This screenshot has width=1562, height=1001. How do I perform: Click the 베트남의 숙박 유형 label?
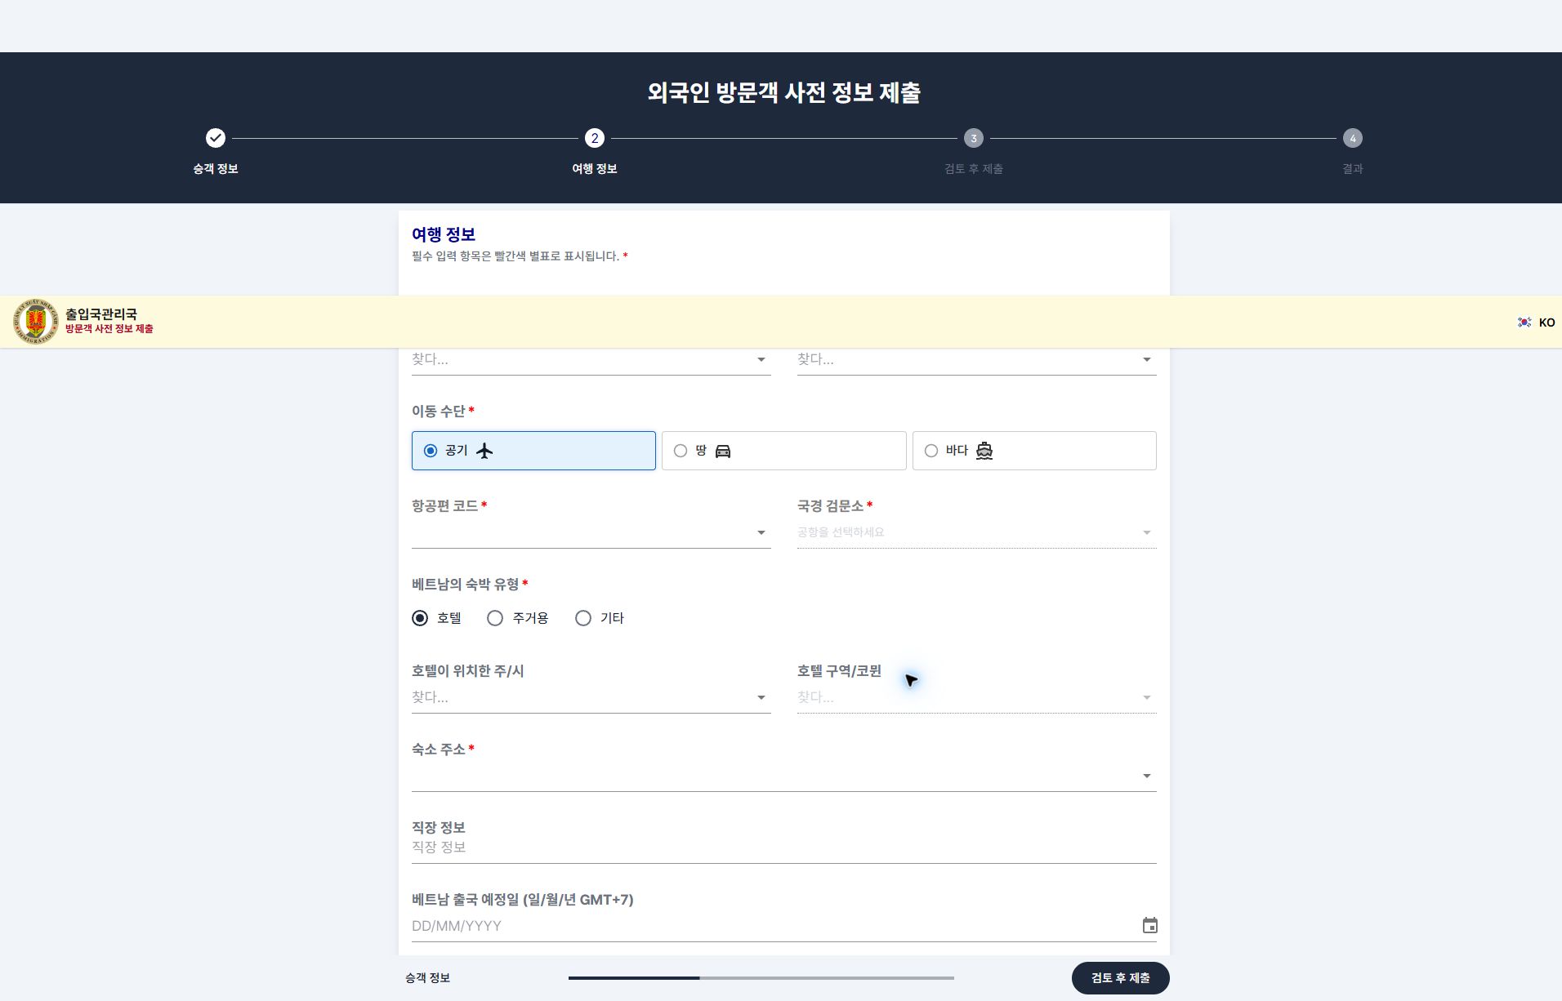pos(466,585)
